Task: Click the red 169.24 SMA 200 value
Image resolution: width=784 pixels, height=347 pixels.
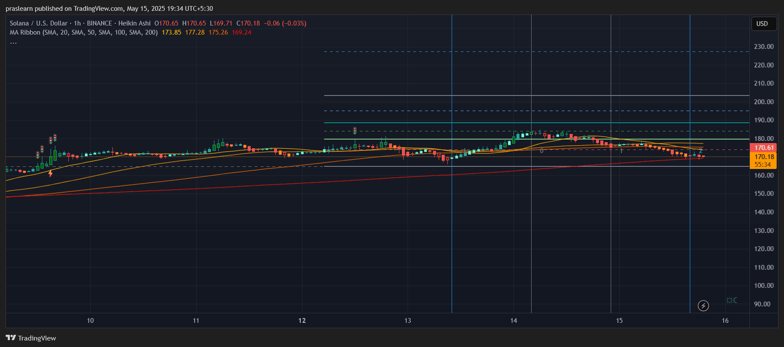Action: pyautogui.click(x=241, y=32)
